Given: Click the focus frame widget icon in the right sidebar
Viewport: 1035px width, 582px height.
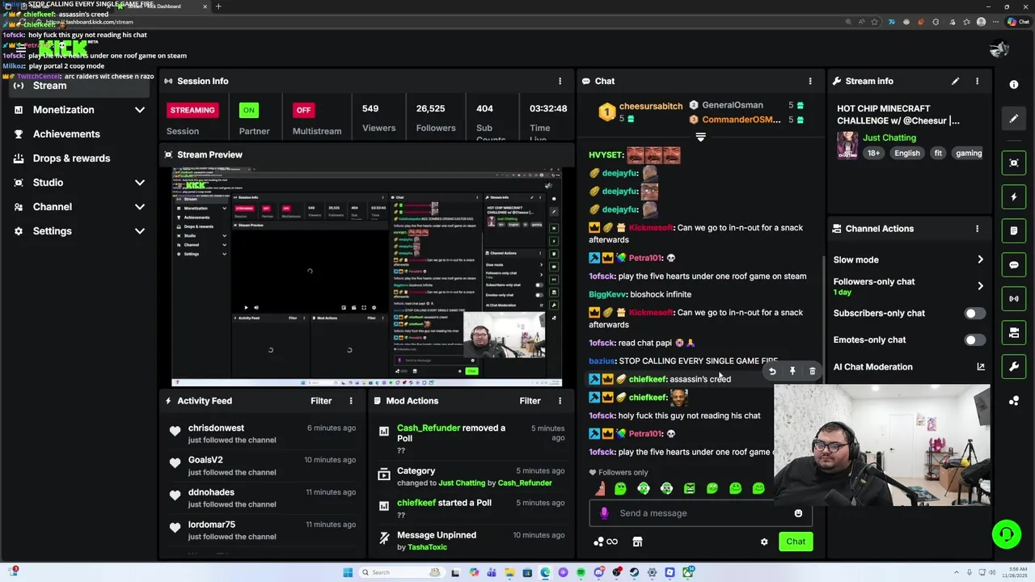Looking at the screenshot, I should [x=1014, y=162].
